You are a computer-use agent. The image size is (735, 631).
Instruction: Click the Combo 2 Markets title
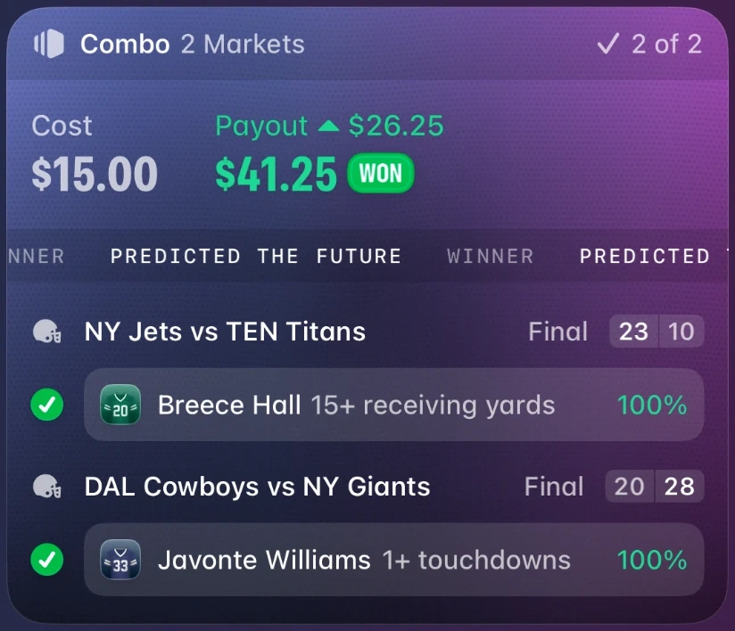coord(193,44)
